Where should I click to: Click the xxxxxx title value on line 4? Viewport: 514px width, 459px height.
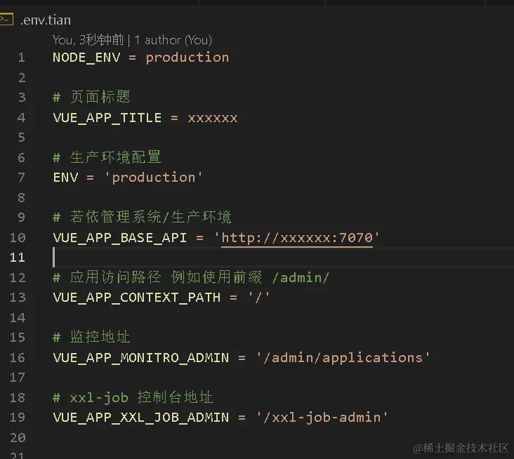pos(212,117)
